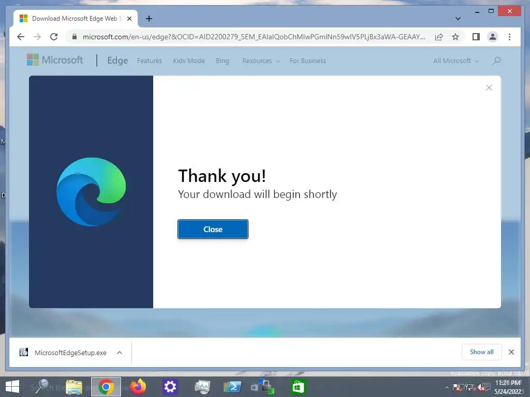Close the downloads bar
Image resolution: width=530 pixels, height=397 pixels.
point(511,352)
